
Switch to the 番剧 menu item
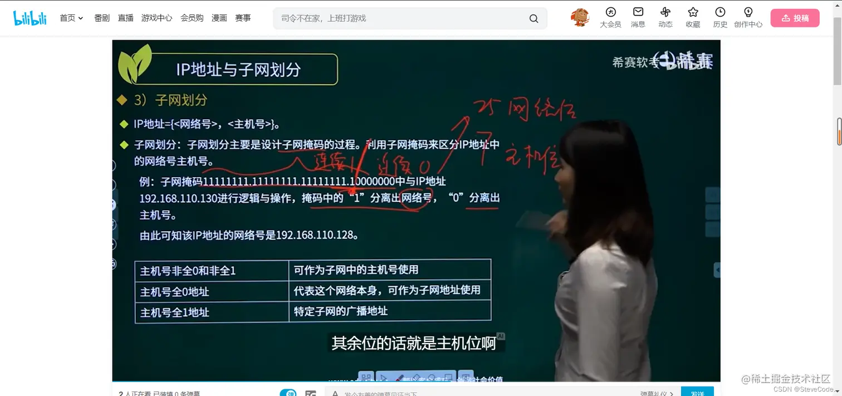click(x=101, y=17)
